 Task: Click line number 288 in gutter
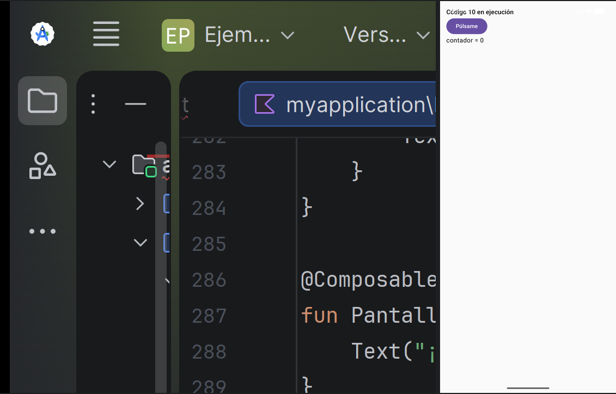pyautogui.click(x=209, y=352)
